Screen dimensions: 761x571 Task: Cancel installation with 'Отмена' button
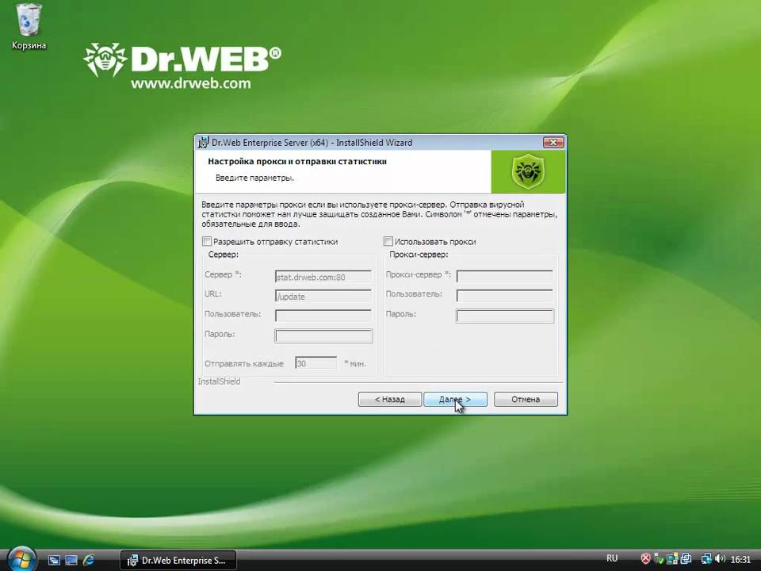point(526,399)
